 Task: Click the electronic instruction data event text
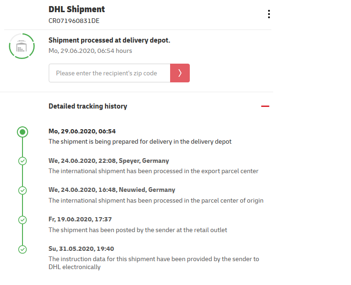154,263
